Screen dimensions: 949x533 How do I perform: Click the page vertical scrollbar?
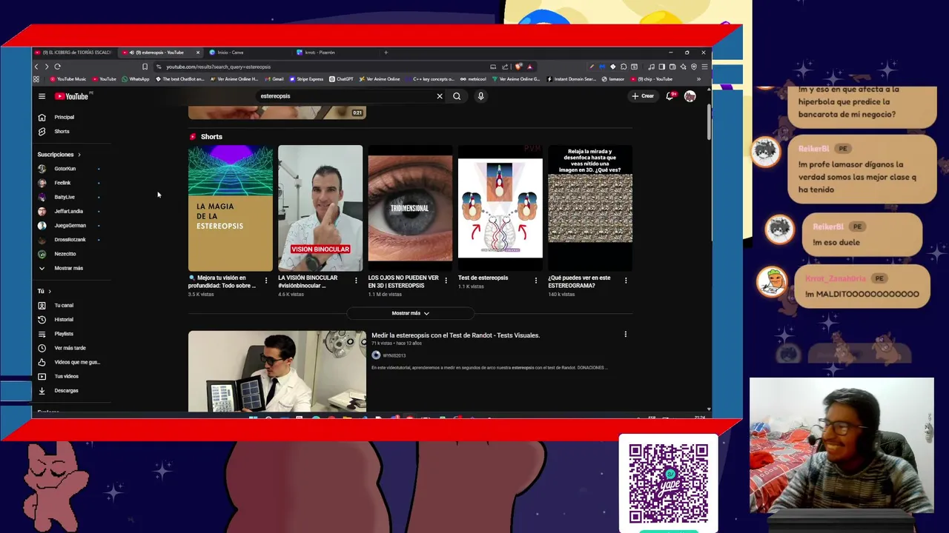(709, 122)
